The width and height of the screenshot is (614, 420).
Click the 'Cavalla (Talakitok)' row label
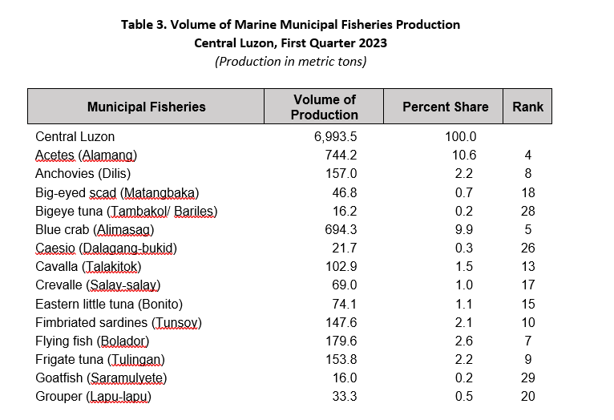[88, 267]
